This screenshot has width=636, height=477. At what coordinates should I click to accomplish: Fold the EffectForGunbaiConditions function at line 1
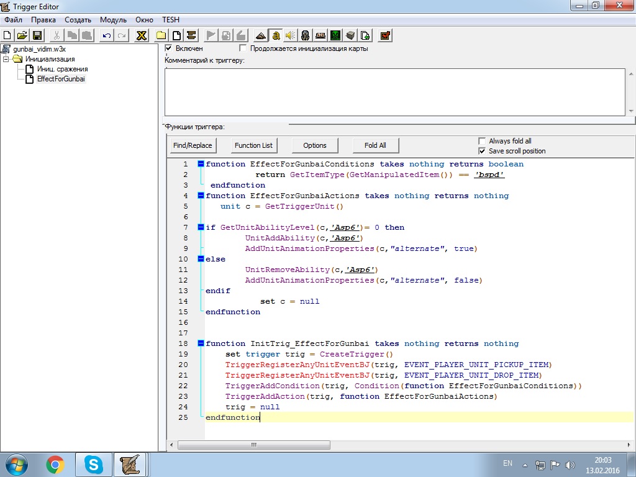pyautogui.click(x=201, y=165)
